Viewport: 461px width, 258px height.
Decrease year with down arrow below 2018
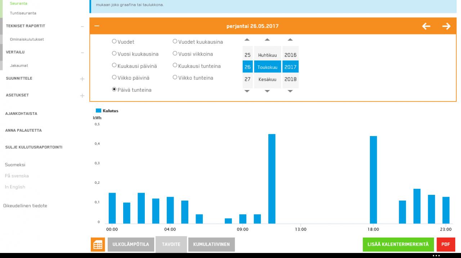(x=290, y=91)
